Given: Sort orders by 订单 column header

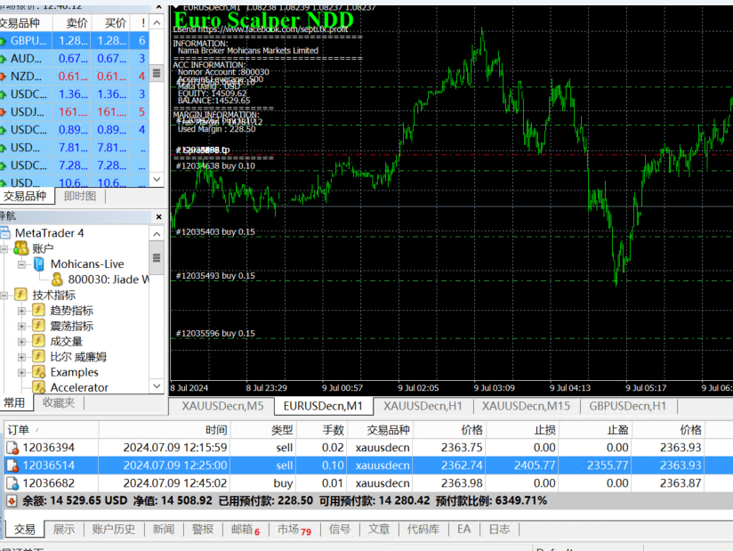Looking at the screenshot, I should 52,430.
